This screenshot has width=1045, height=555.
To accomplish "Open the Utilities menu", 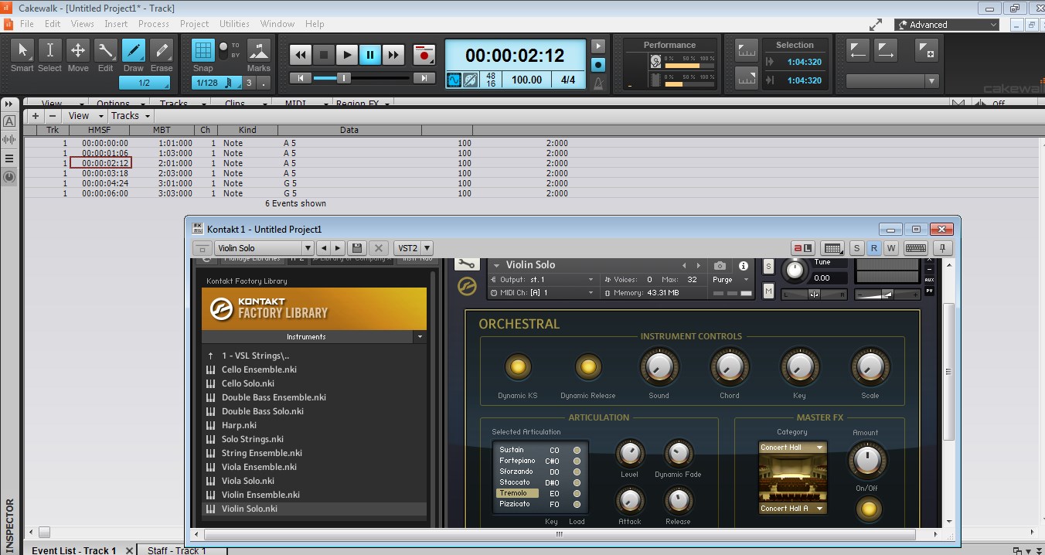I will tap(234, 24).
